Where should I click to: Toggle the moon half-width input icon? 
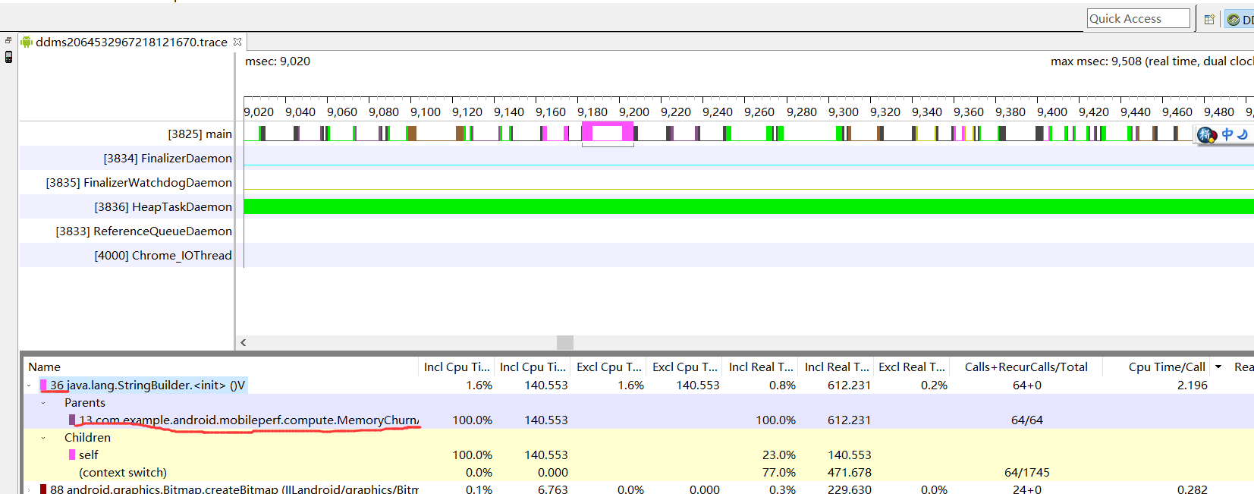[1243, 134]
